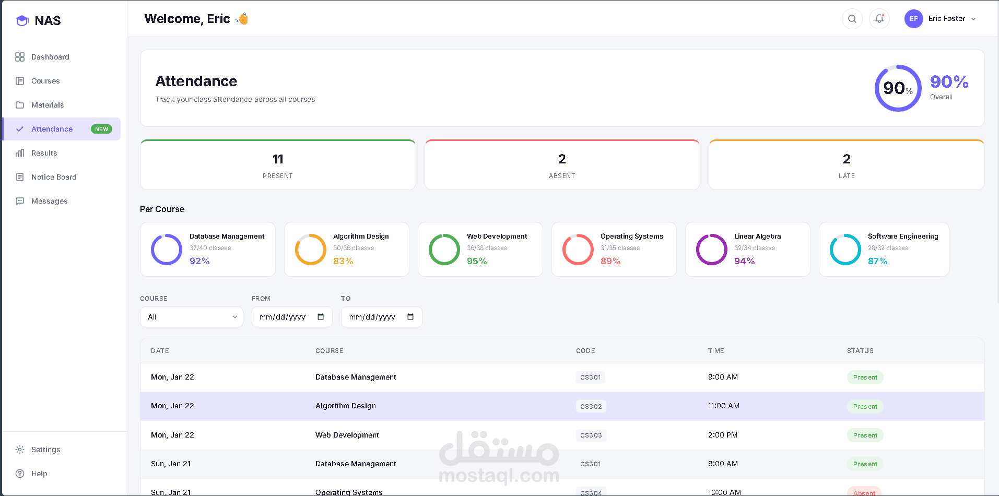The image size is (999, 496).
Task: Open the Settings gear icon
Action: [20, 450]
